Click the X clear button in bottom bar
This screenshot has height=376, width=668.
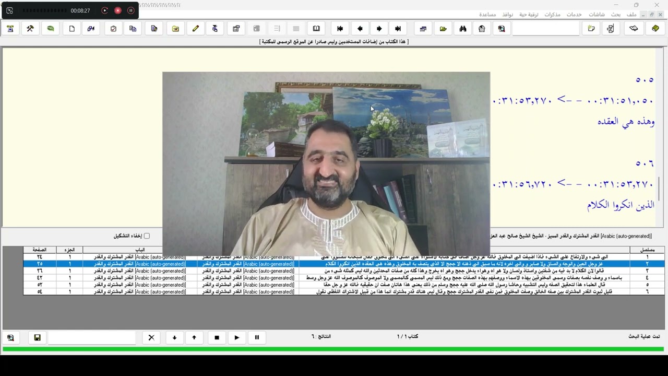151,337
